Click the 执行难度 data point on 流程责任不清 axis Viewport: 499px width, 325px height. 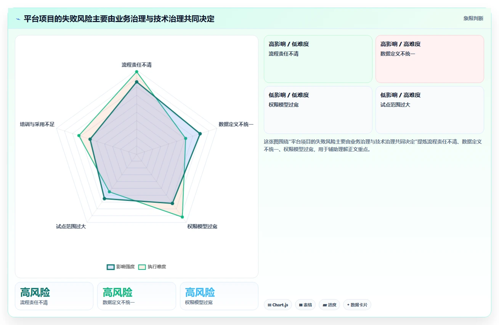tap(136, 72)
